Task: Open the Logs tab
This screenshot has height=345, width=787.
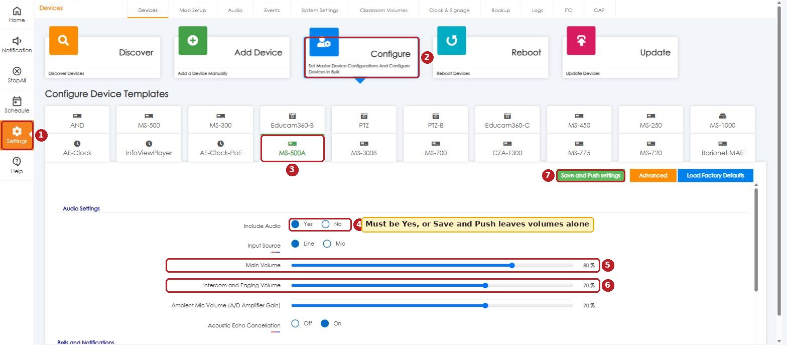Action: point(538,10)
